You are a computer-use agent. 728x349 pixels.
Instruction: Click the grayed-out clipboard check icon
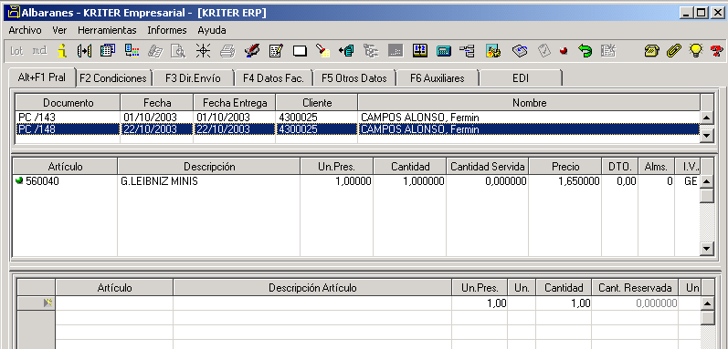click(543, 50)
